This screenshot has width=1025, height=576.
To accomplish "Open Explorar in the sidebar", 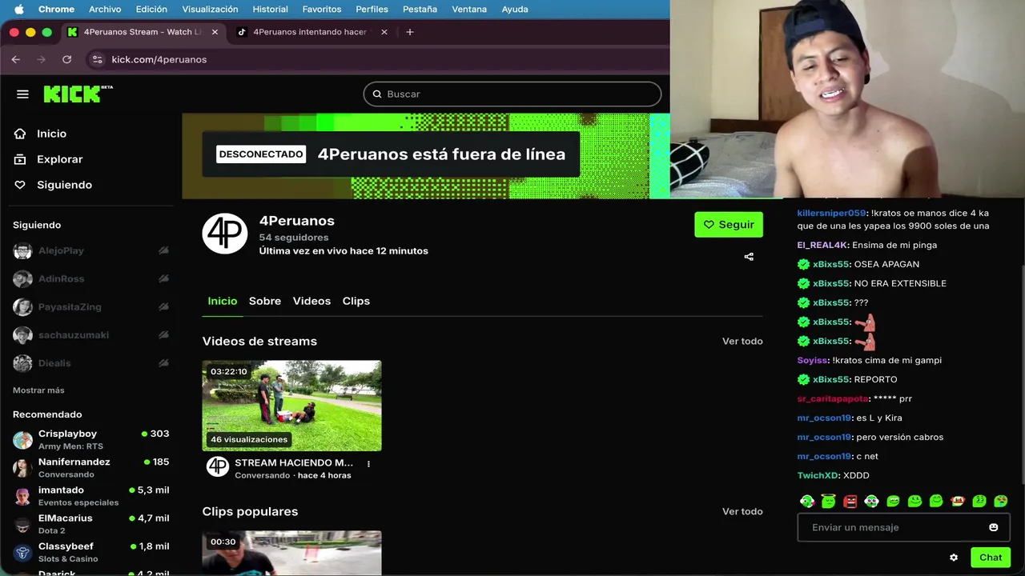I will pyautogui.click(x=59, y=159).
